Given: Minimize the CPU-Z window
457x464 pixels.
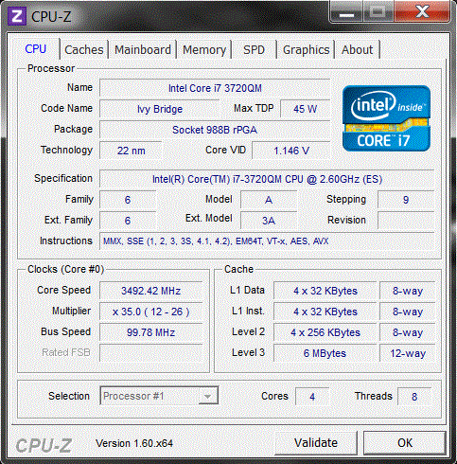Looking at the screenshot, I should coord(346,12).
